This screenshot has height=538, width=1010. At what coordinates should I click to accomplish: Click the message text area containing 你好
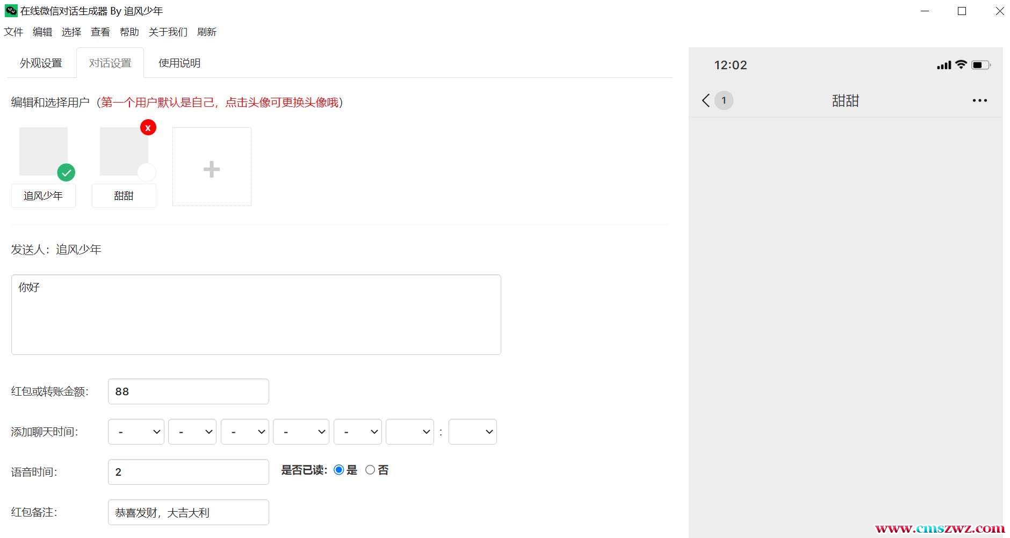[256, 314]
